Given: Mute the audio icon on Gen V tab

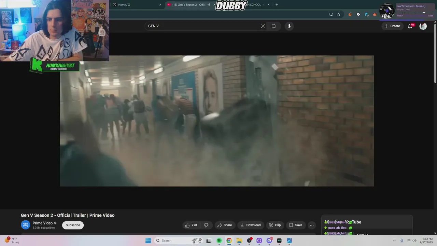Looking at the screenshot, I should pos(209,5).
